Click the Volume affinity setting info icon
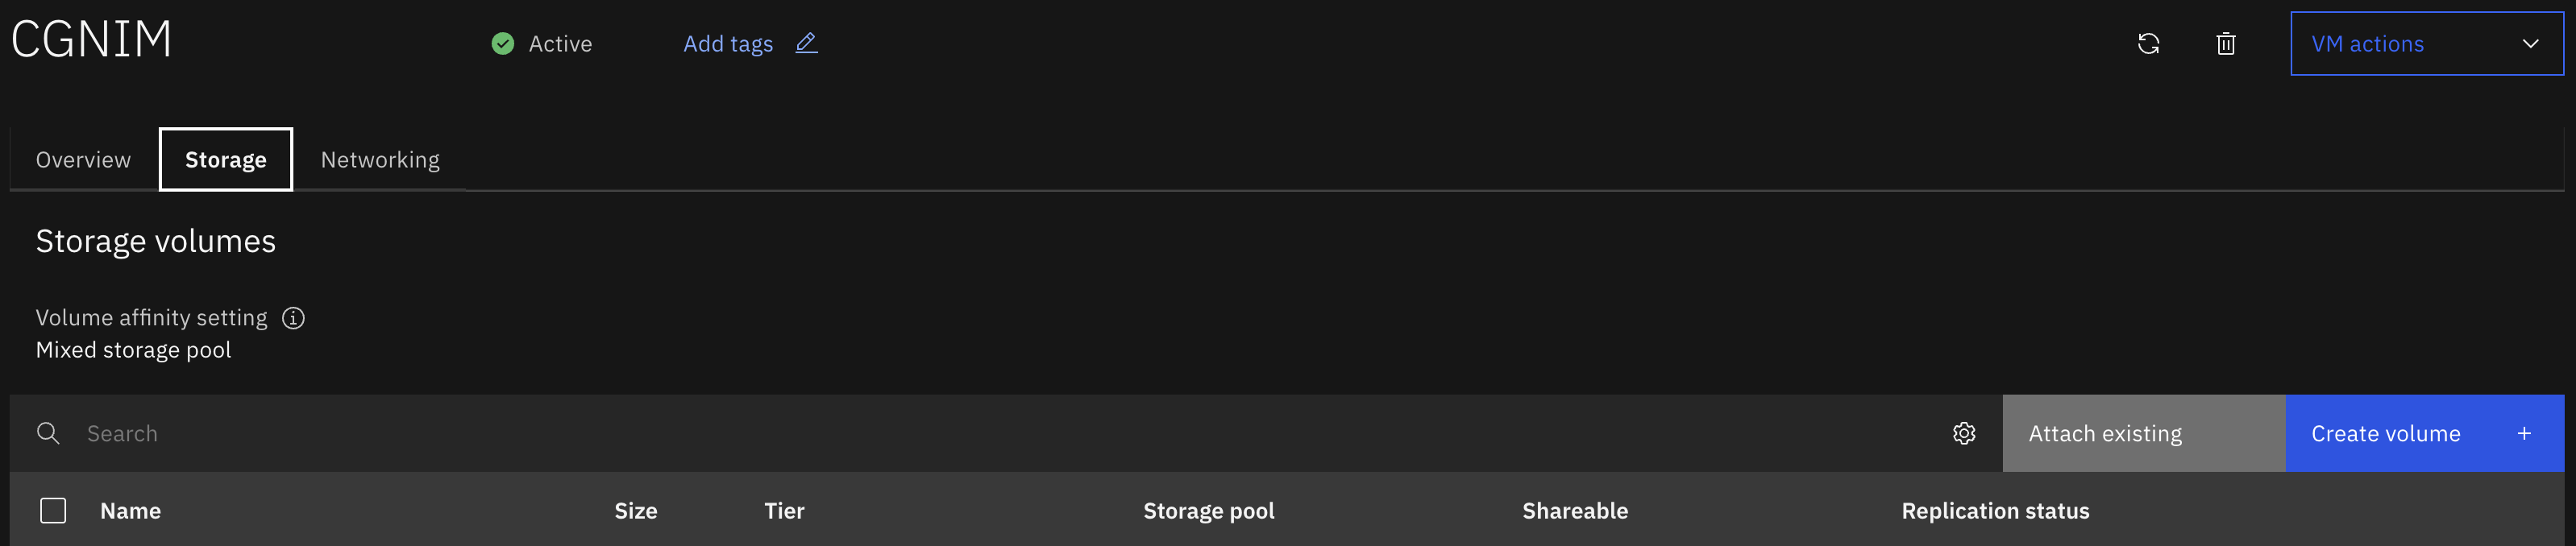Image resolution: width=2576 pixels, height=546 pixels. 293,318
